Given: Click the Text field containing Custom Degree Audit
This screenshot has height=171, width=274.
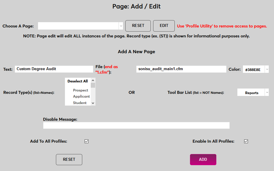Looking at the screenshot, I should click(x=54, y=69).
